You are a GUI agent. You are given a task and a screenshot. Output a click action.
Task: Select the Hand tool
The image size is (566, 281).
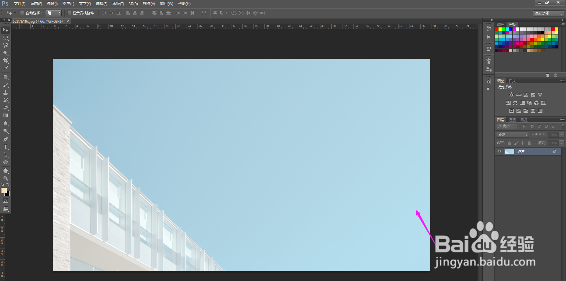tap(6, 171)
